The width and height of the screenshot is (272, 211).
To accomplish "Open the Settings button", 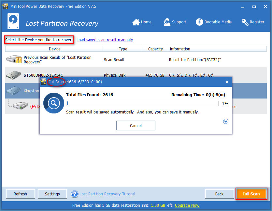I will click(52, 194).
